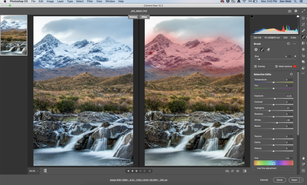The image size is (307, 185).
Task: Open the dropdown arrow beside Open button
Action: [x=301, y=180]
